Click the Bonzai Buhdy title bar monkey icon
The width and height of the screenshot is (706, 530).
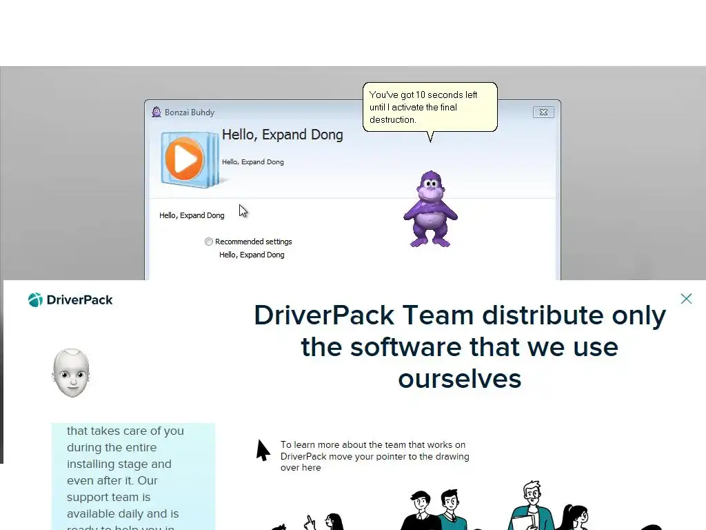(x=157, y=112)
